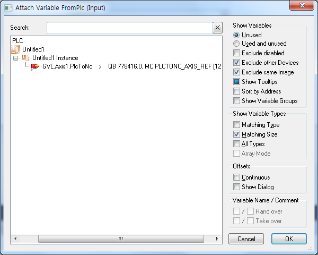Close the Attach Variable dialog

point(302,5)
